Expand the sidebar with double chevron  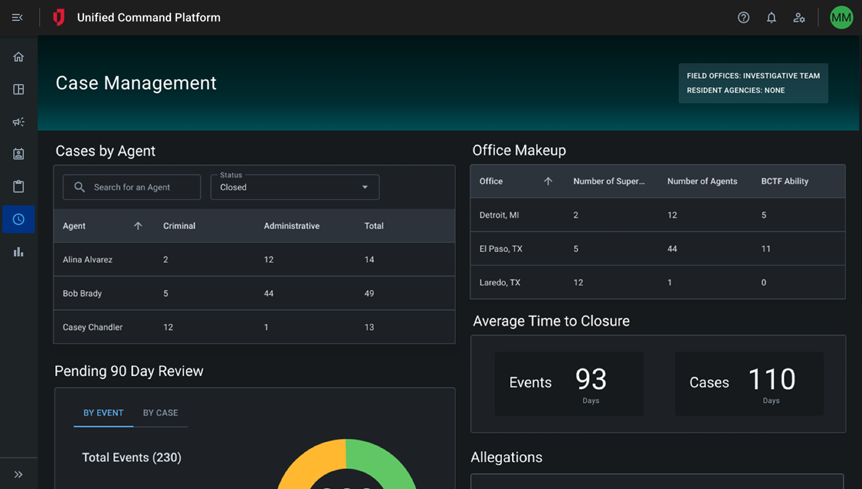[19, 474]
